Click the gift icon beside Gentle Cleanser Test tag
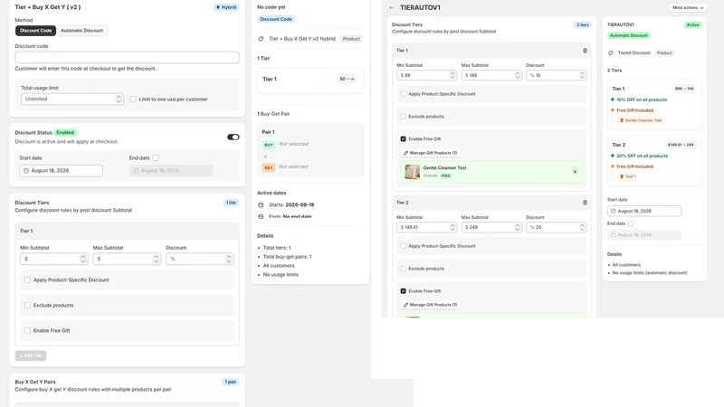The width and height of the screenshot is (724, 407). (622, 120)
